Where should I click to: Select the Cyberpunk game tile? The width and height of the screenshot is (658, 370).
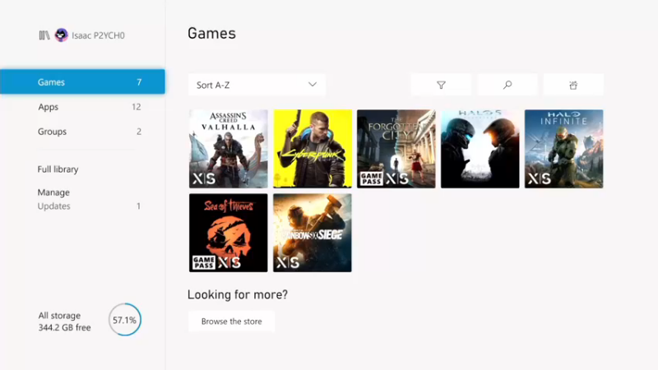click(x=313, y=149)
